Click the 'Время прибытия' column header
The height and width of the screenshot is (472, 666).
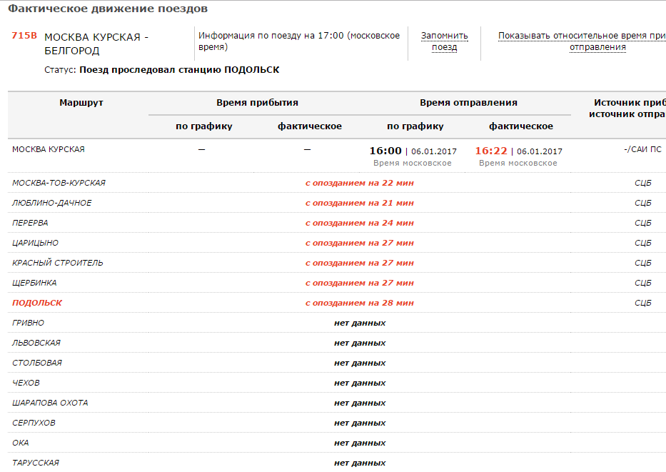tap(257, 103)
